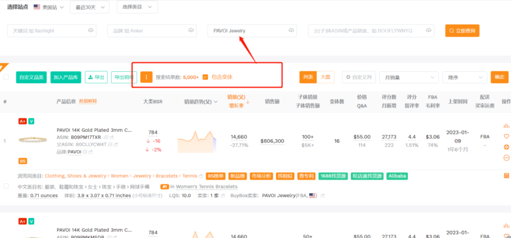Click upload icon in ASIN search field

tap(429, 31)
